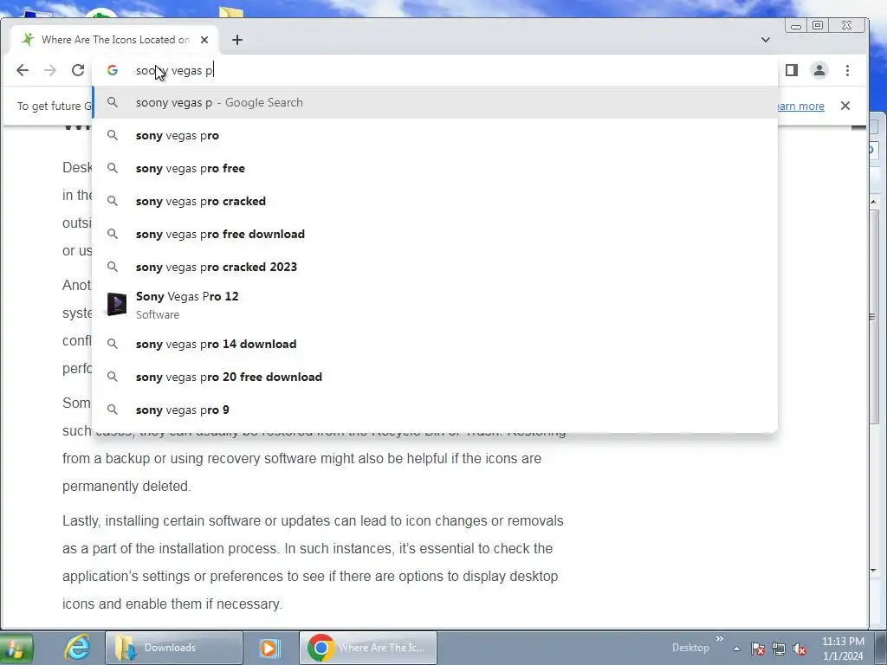The height and width of the screenshot is (665, 887).
Task: Select suggestion 'sony vegas pro 9'
Action: [435, 410]
